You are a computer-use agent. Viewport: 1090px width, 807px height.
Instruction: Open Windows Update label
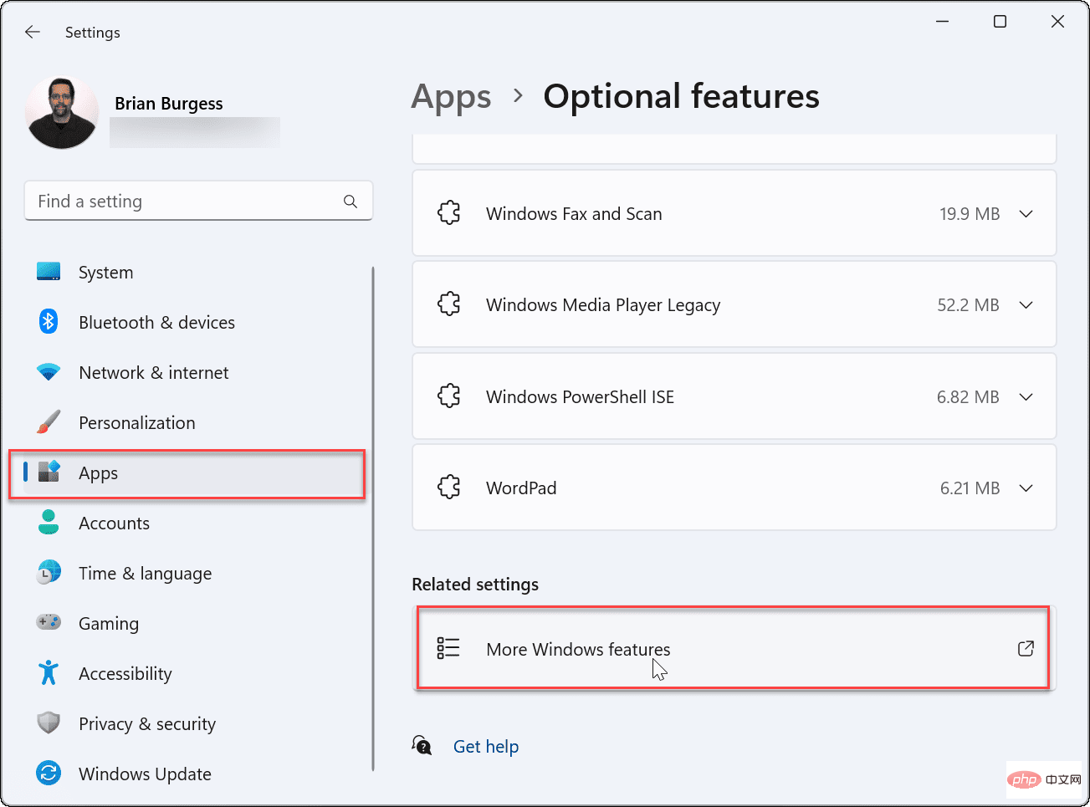tap(145, 774)
